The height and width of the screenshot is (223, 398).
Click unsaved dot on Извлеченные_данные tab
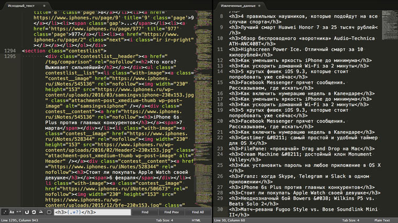click(x=260, y=5)
